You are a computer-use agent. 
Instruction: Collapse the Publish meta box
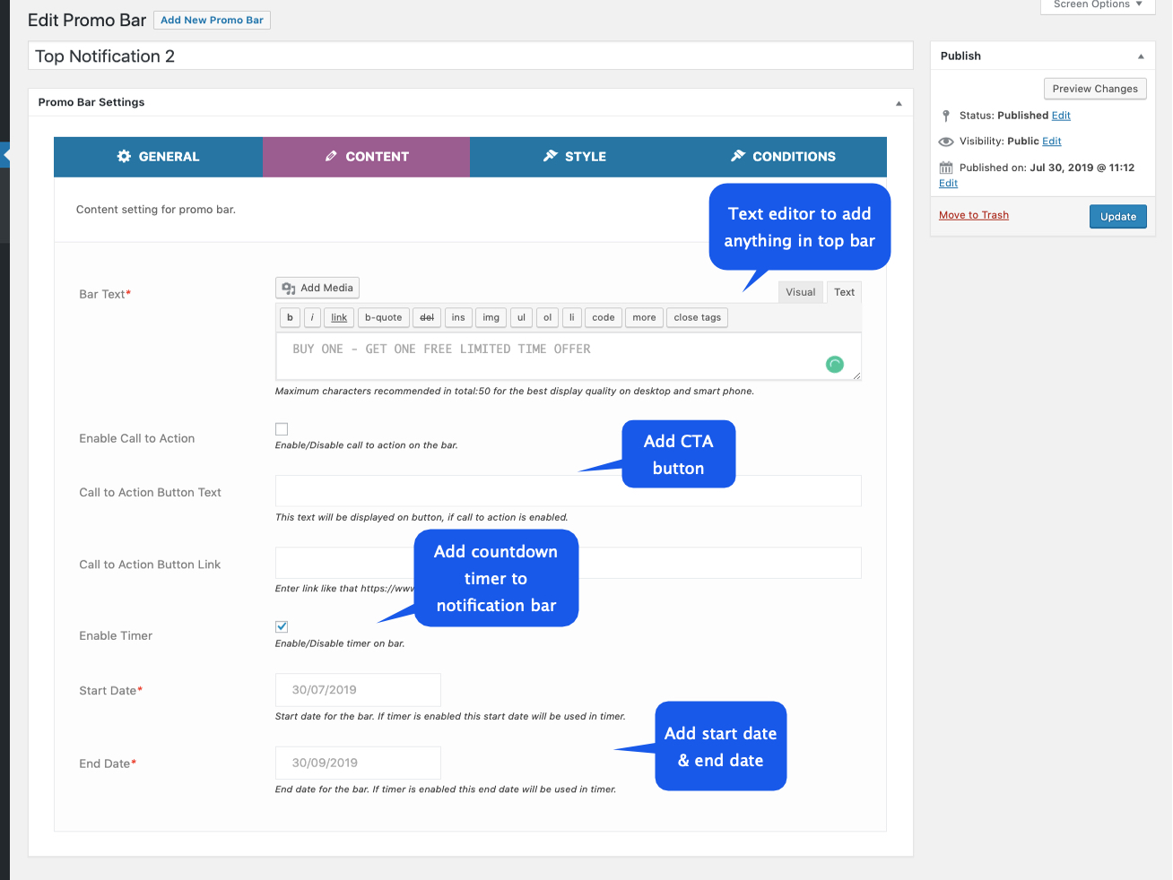[1141, 56]
